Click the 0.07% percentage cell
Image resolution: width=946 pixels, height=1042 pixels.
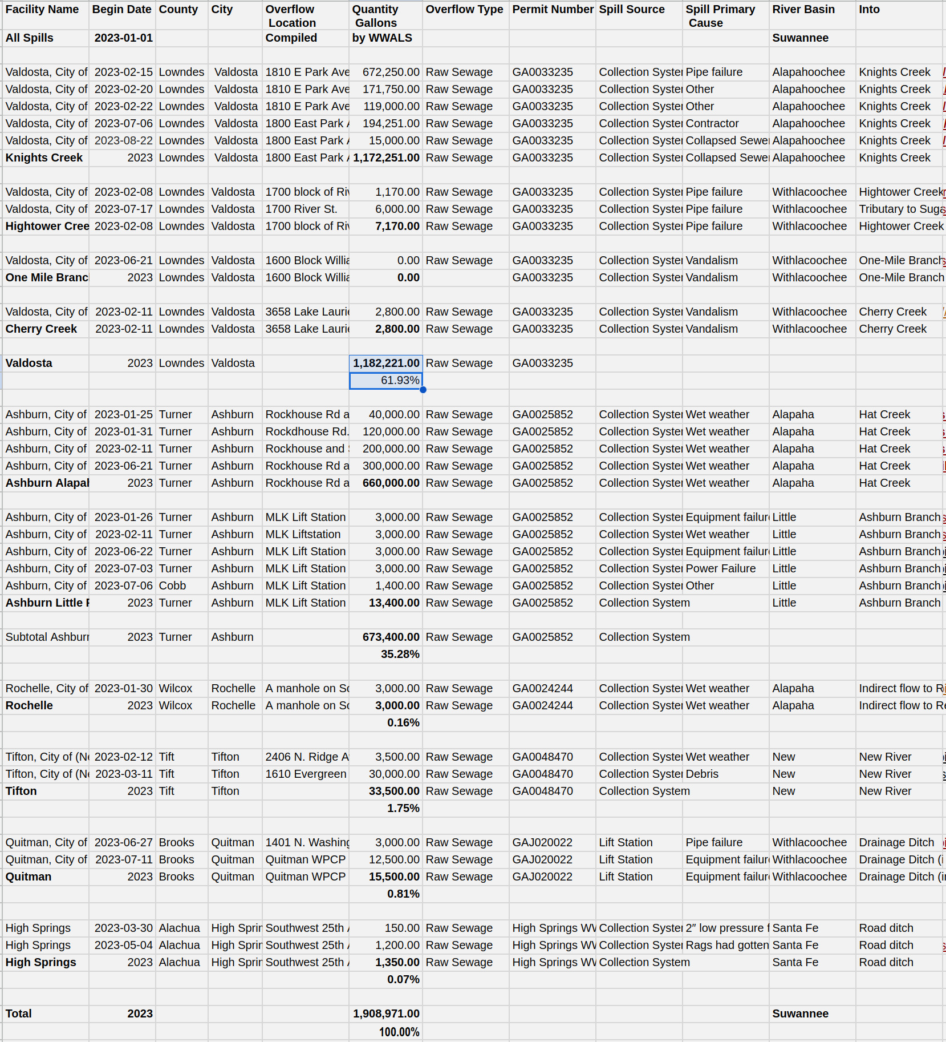(x=386, y=980)
